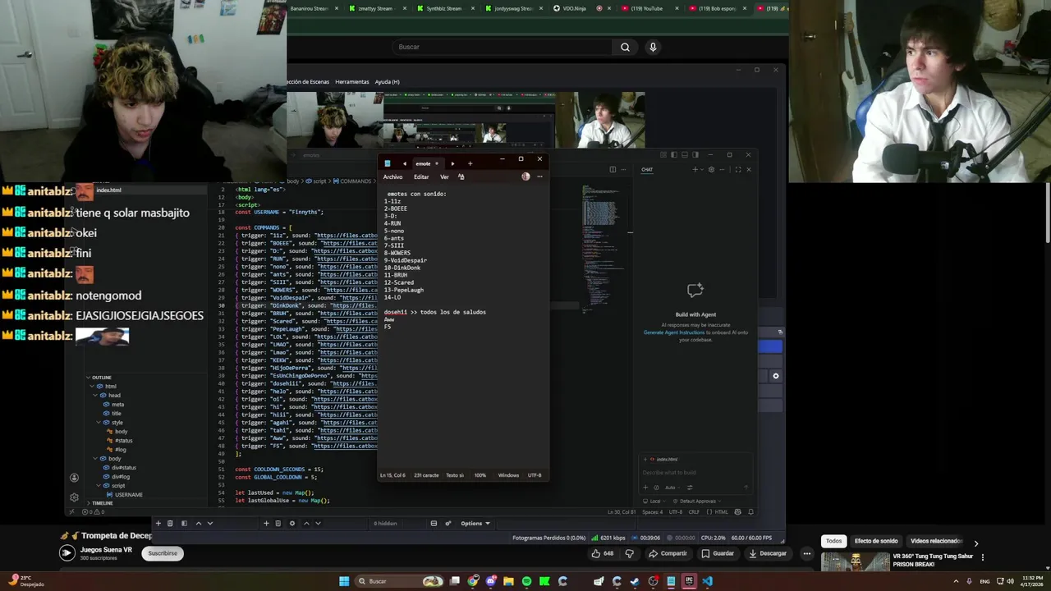1051x591 pixels.
Task: Open Visual Studio Code from taskbar
Action: coord(707,581)
